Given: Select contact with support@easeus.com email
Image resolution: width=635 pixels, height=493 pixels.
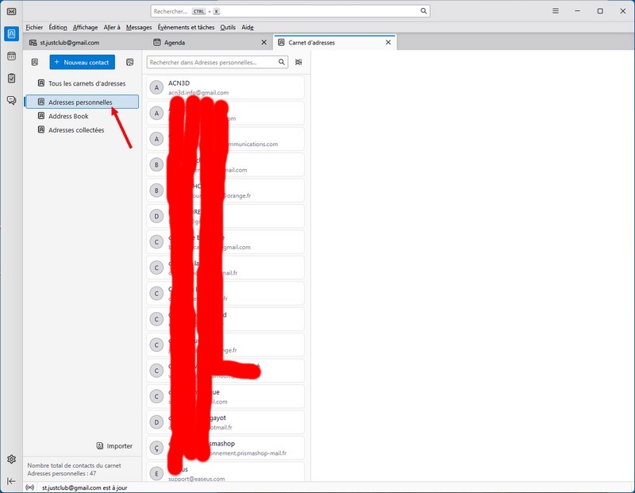Looking at the screenshot, I should pyautogui.click(x=225, y=472).
